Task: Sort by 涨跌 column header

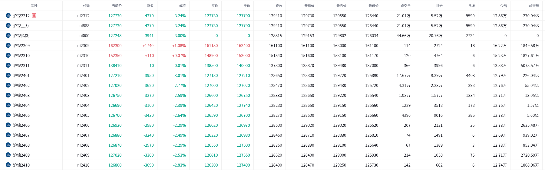Action: click(x=150, y=6)
